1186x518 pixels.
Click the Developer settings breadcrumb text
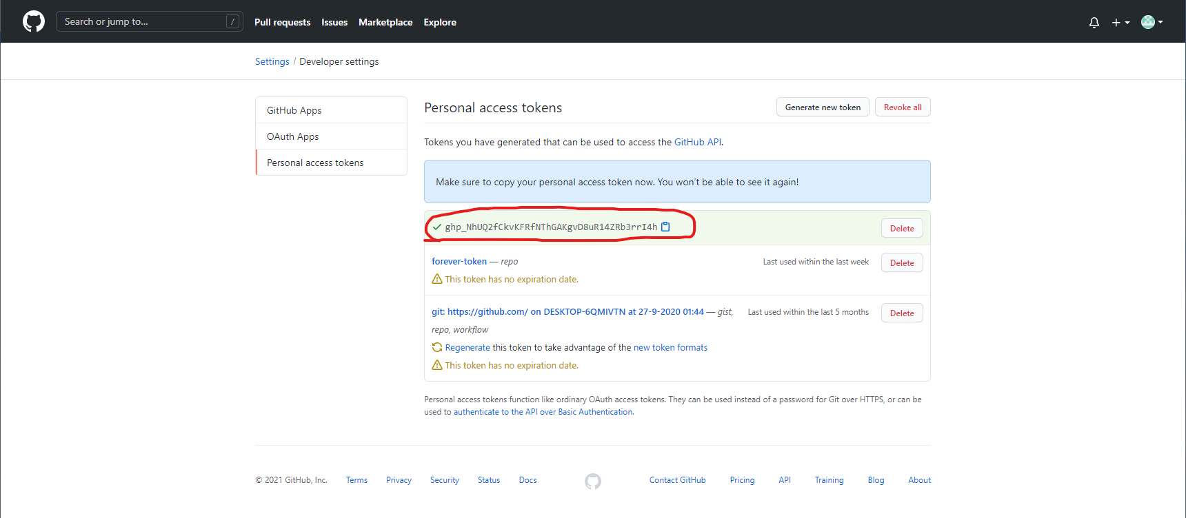point(339,61)
